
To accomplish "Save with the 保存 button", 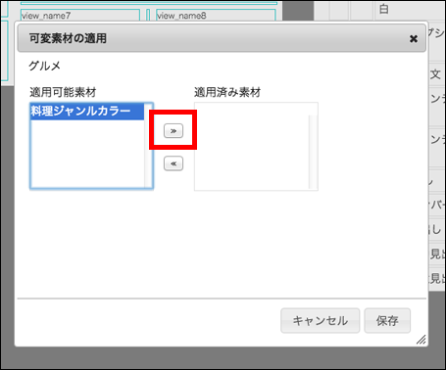I will click(387, 320).
